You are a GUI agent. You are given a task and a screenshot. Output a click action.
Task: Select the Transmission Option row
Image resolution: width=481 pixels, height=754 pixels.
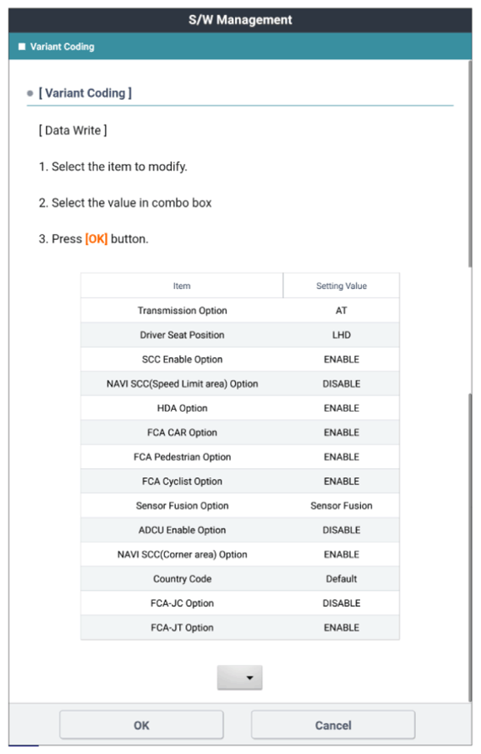(x=240, y=310)
